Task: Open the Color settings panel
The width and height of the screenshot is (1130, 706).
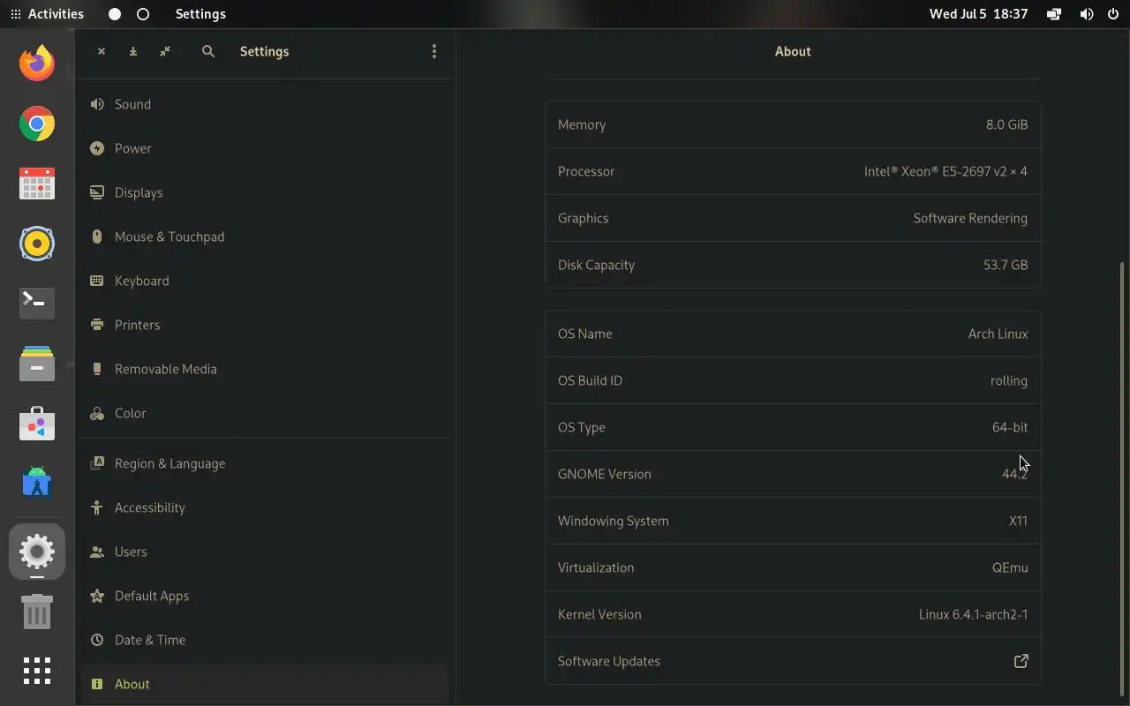Action: click(x=265, y=413)
